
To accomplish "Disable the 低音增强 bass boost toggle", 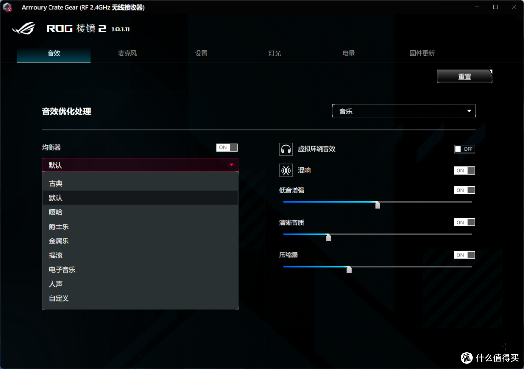I will point(464,190).
